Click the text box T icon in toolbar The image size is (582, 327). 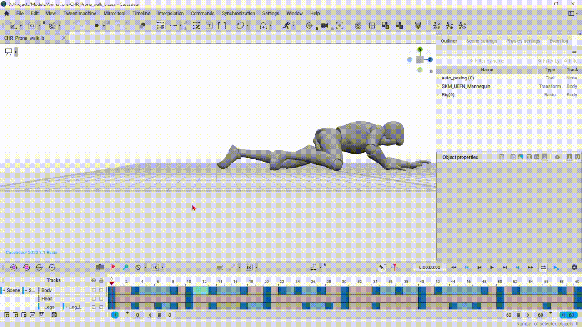(209, 25)
